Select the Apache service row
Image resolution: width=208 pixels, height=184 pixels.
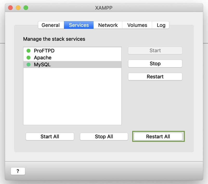point(72,58)
